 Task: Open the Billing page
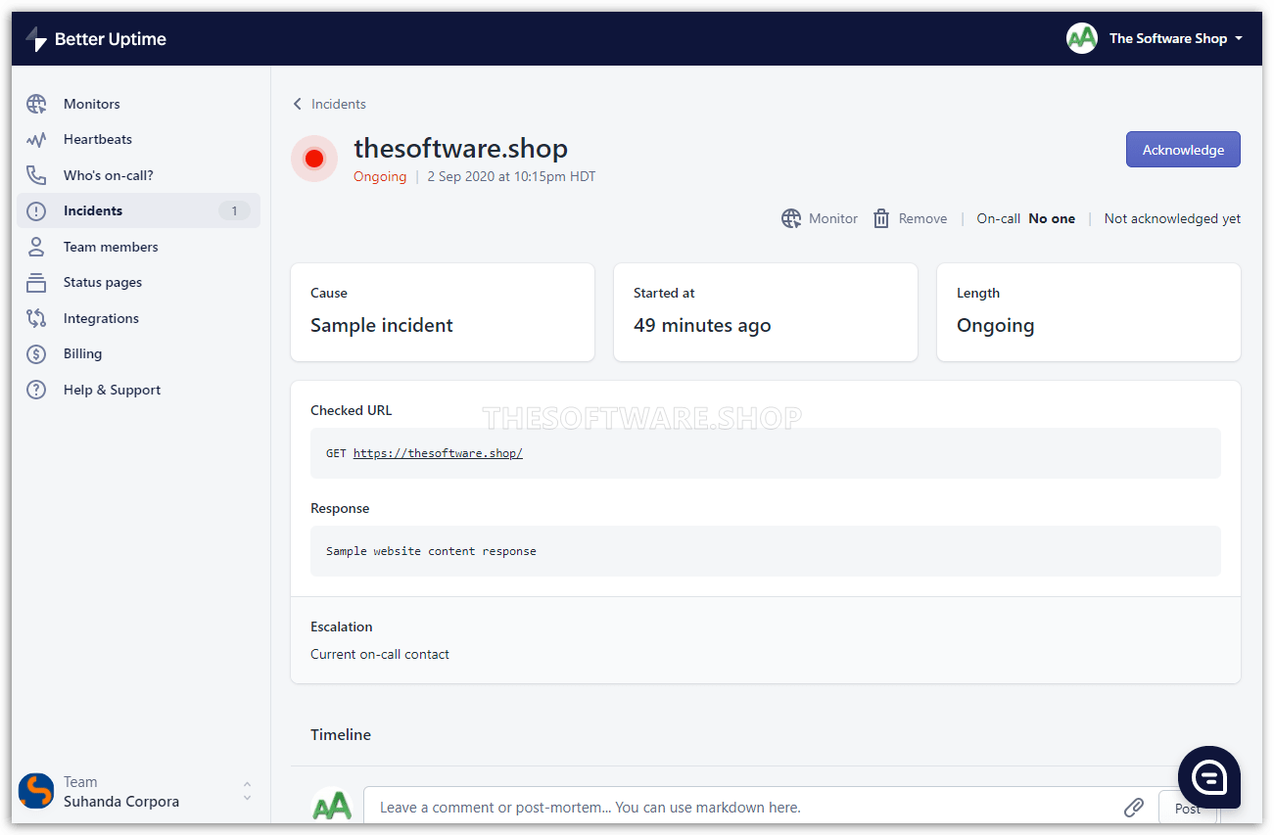coord(82,353)
